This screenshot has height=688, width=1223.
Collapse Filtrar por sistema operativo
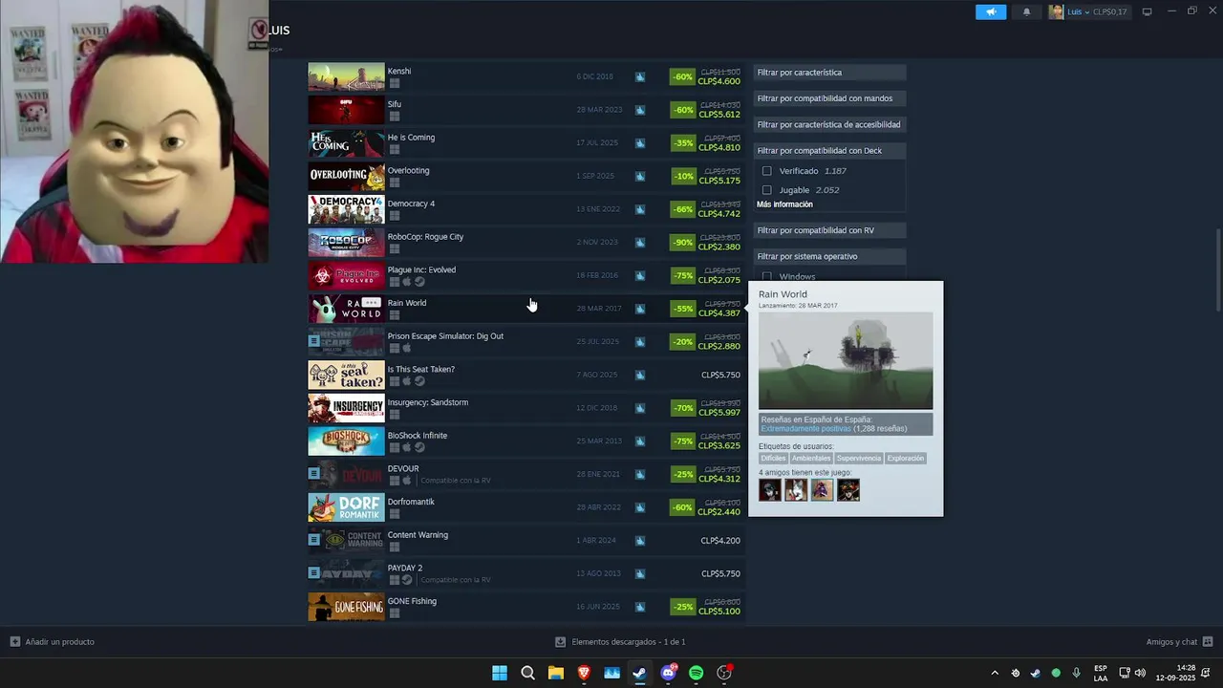click(x=829, y=256)
